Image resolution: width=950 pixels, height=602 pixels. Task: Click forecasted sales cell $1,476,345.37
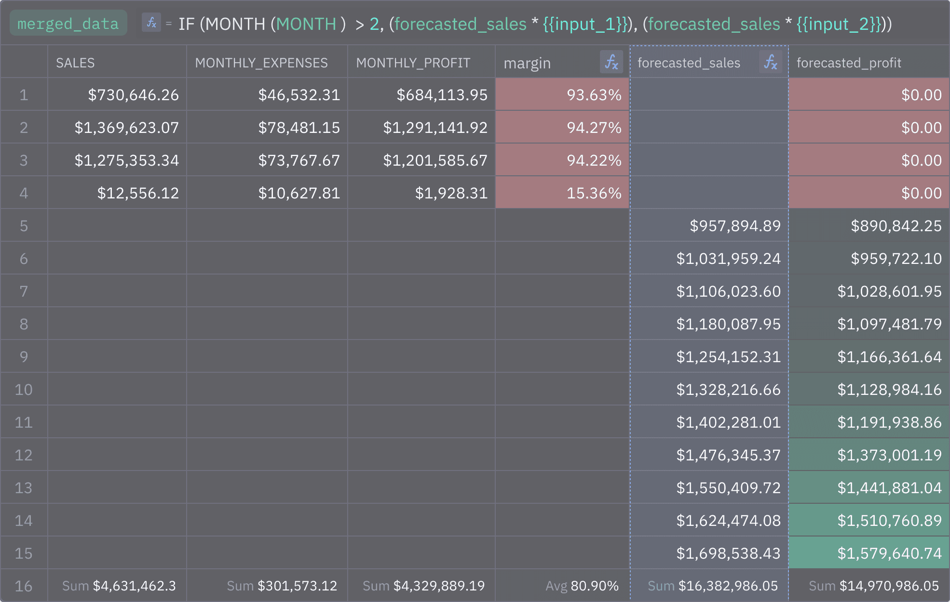(709, 455)
